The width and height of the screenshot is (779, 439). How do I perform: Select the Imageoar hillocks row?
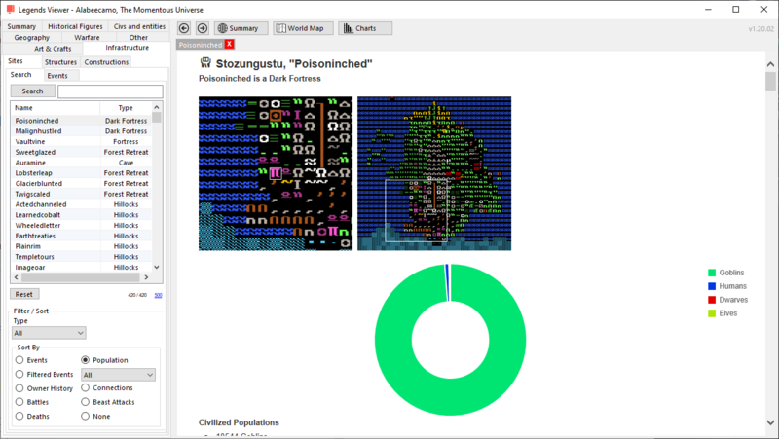[81, 267]
